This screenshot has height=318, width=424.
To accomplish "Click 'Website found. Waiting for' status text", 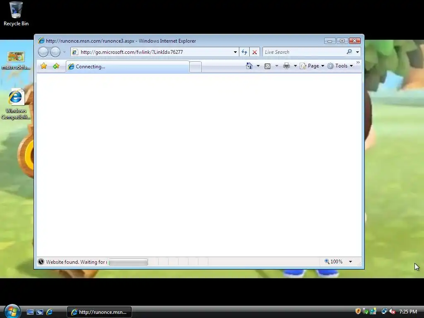I will point(76,262).
